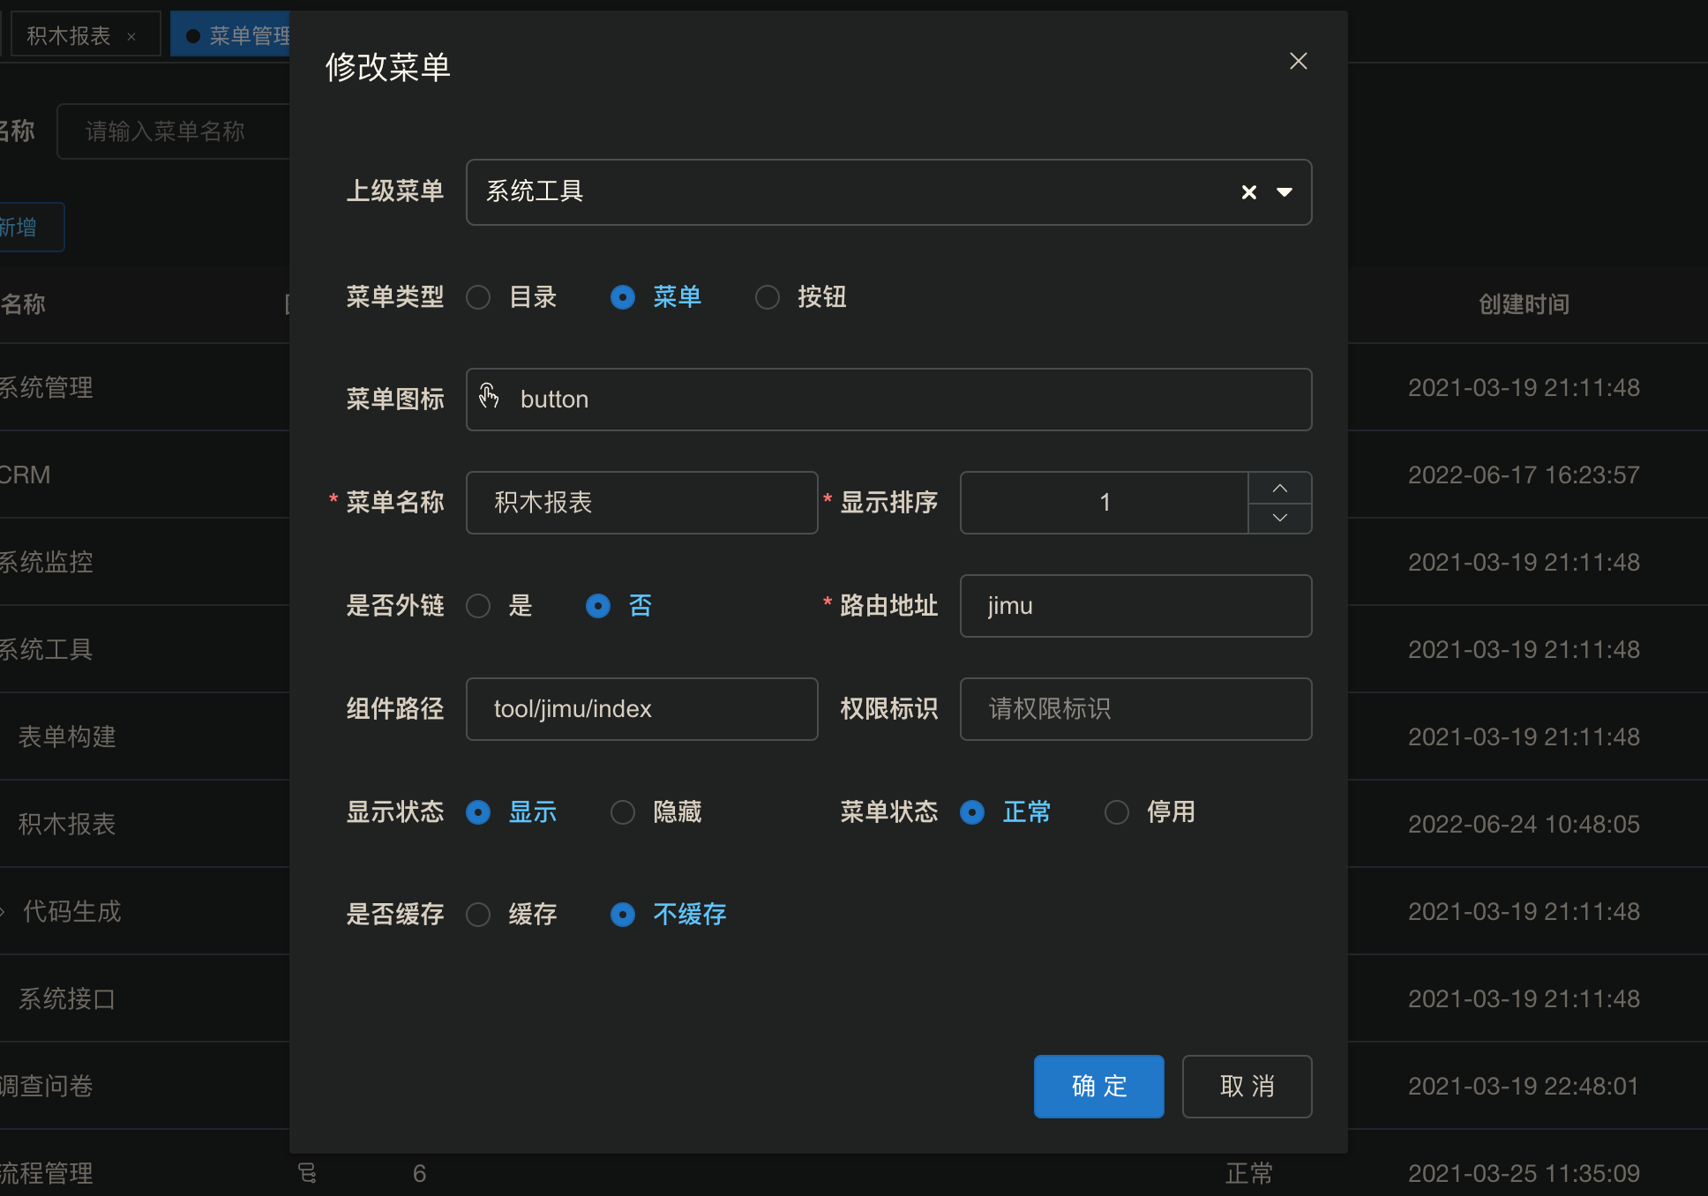Decrease 显示排序 with the down arrow
The image size is (1708, 1196).
click(x=1280, y=518)
